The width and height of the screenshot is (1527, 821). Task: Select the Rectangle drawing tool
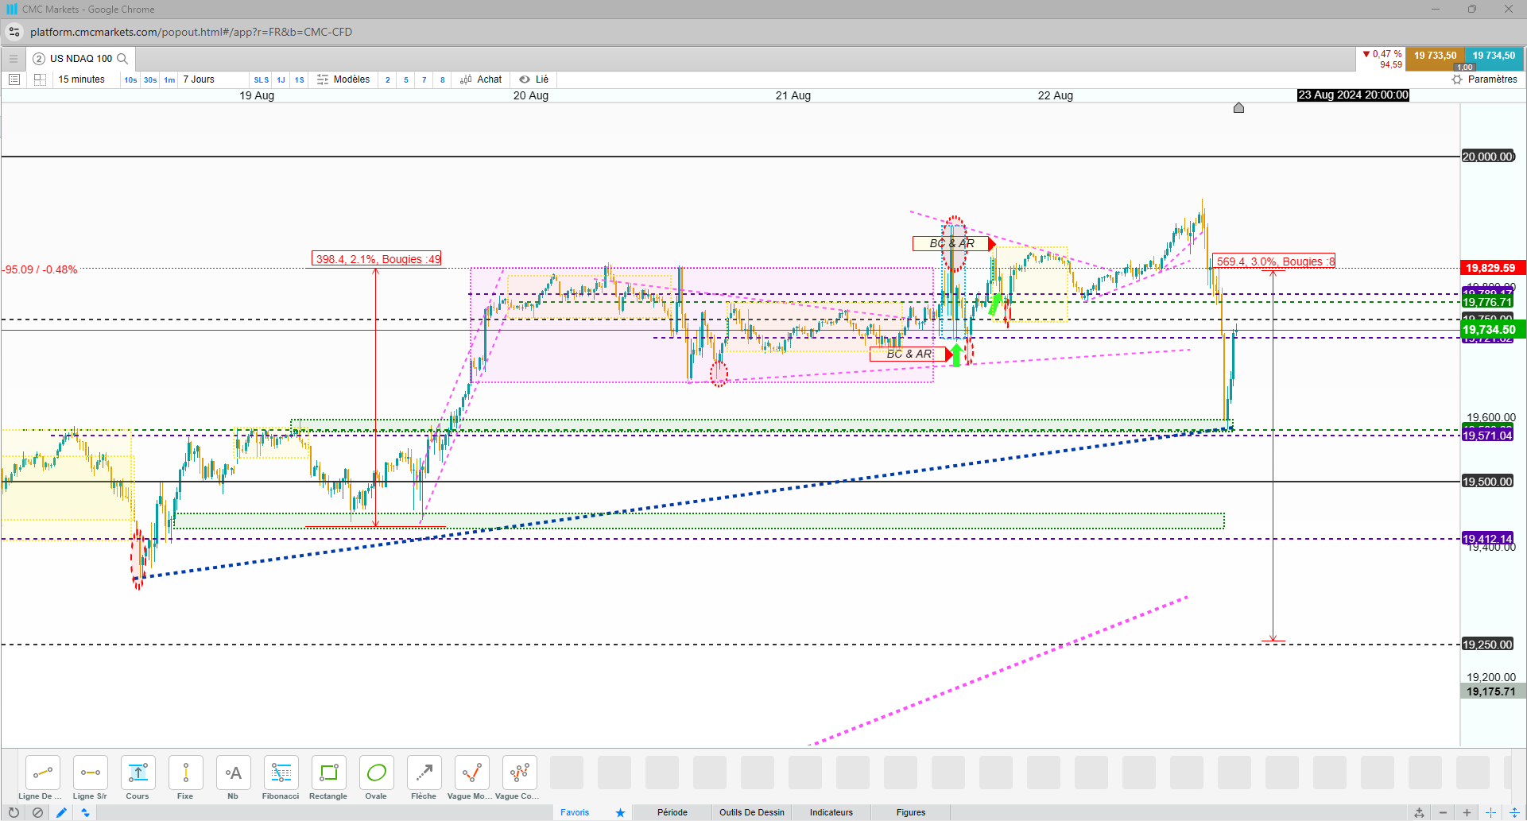tap(328, 778)
